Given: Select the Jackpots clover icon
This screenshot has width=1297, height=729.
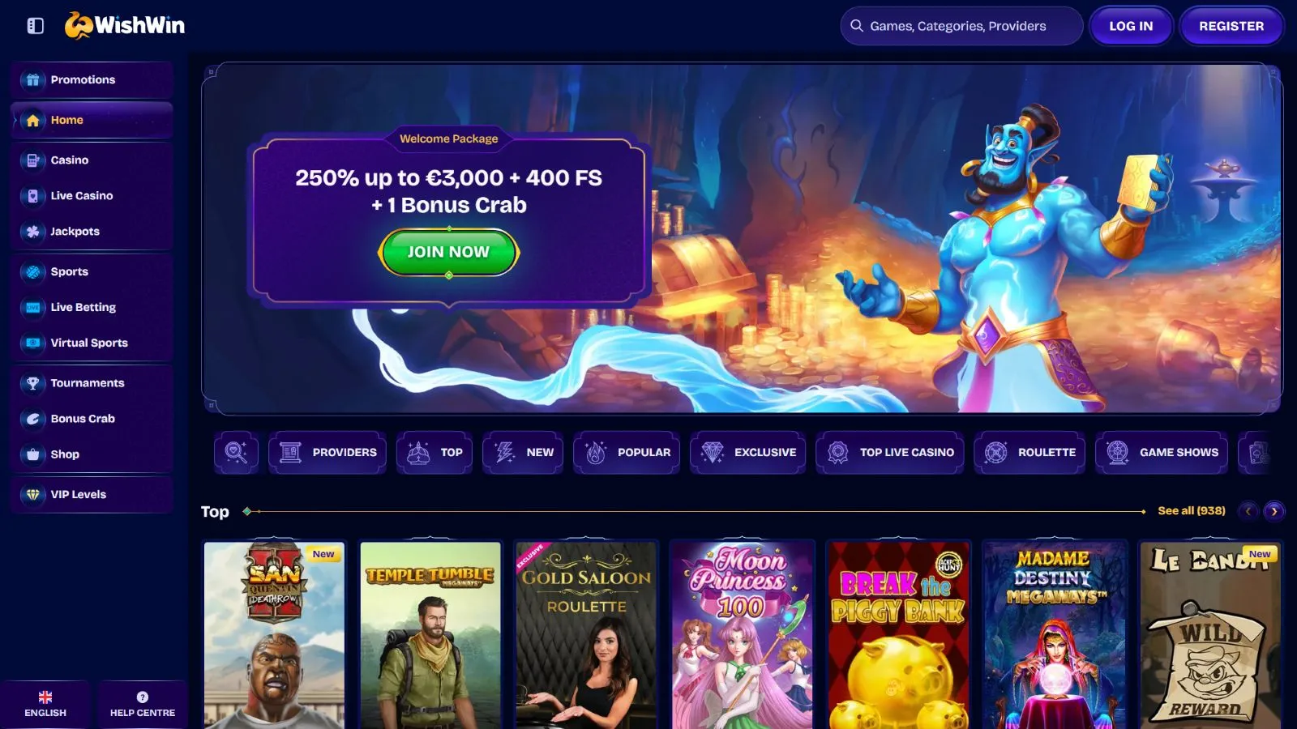Looking at the screenshot, I should [33, 232].
